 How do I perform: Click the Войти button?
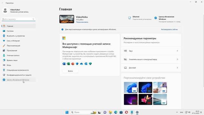coord(70,71)
